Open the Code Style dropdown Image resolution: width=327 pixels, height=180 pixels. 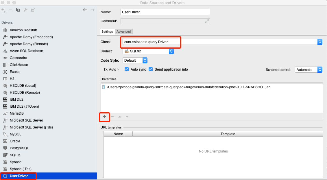(145, 60)
